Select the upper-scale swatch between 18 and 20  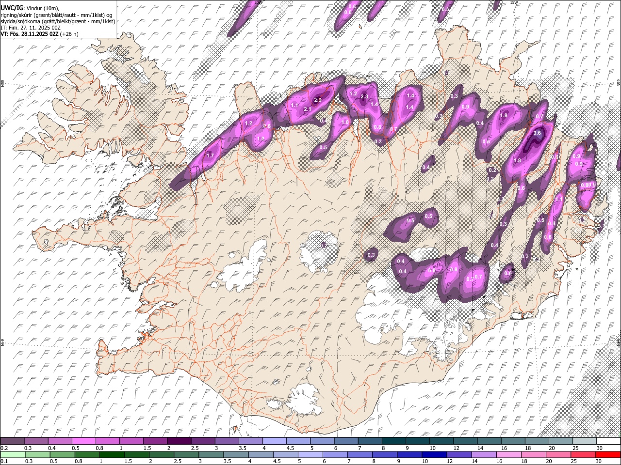pyautogui.click(x=537, y=441)
